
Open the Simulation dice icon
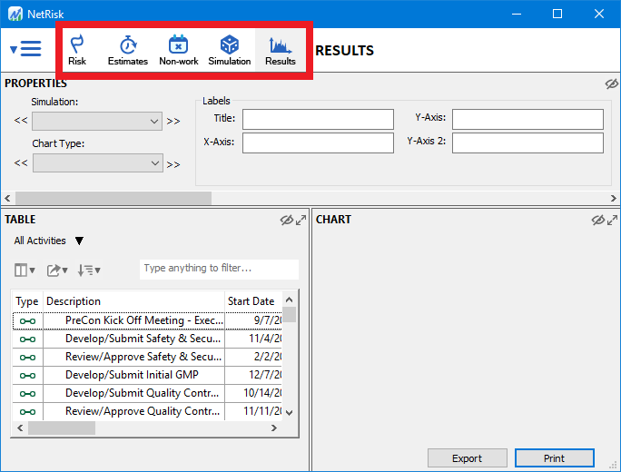click(x=230, y=50)
